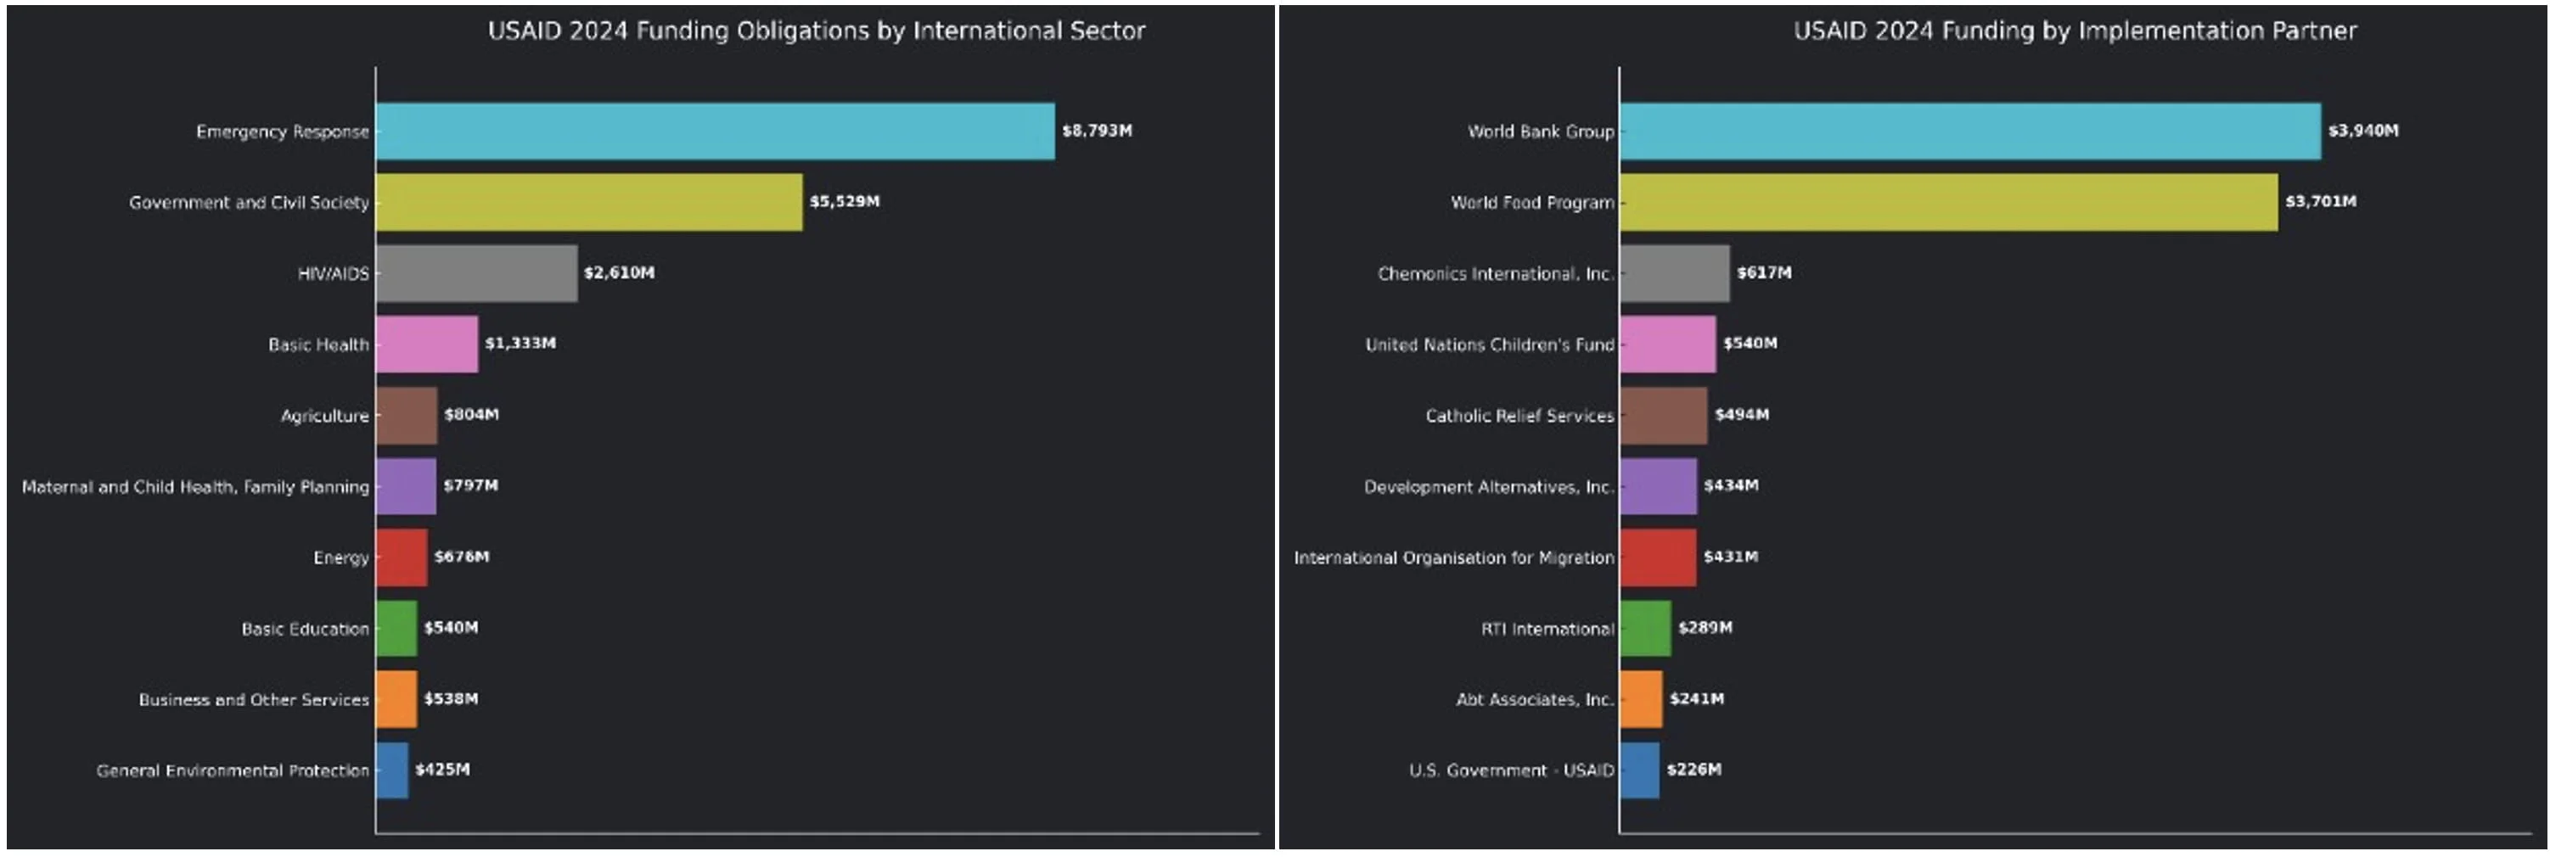Click the Catholic Relief Services bar
The height and width of the screenshot is (857, 2550).
(1663, 416)
